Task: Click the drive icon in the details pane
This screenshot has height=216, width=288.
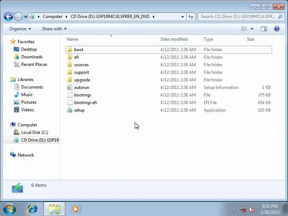Action: [17, 188]
